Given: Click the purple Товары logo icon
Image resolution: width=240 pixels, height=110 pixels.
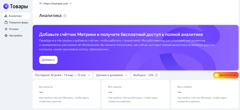Looking at the screenshot, I should [6, 6].
